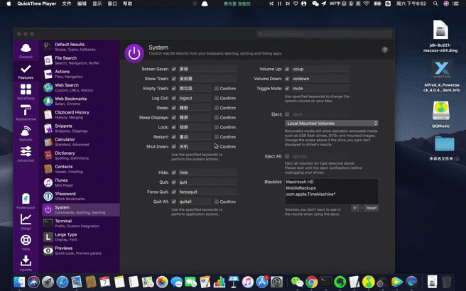
Task: Open the General preferences icon
Action: (26, 51)
